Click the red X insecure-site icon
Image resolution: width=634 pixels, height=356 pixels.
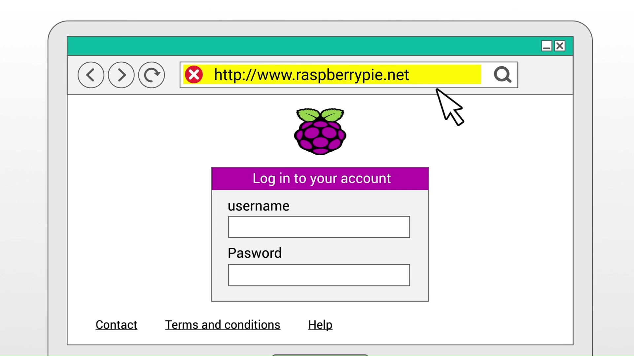(194, 74)
